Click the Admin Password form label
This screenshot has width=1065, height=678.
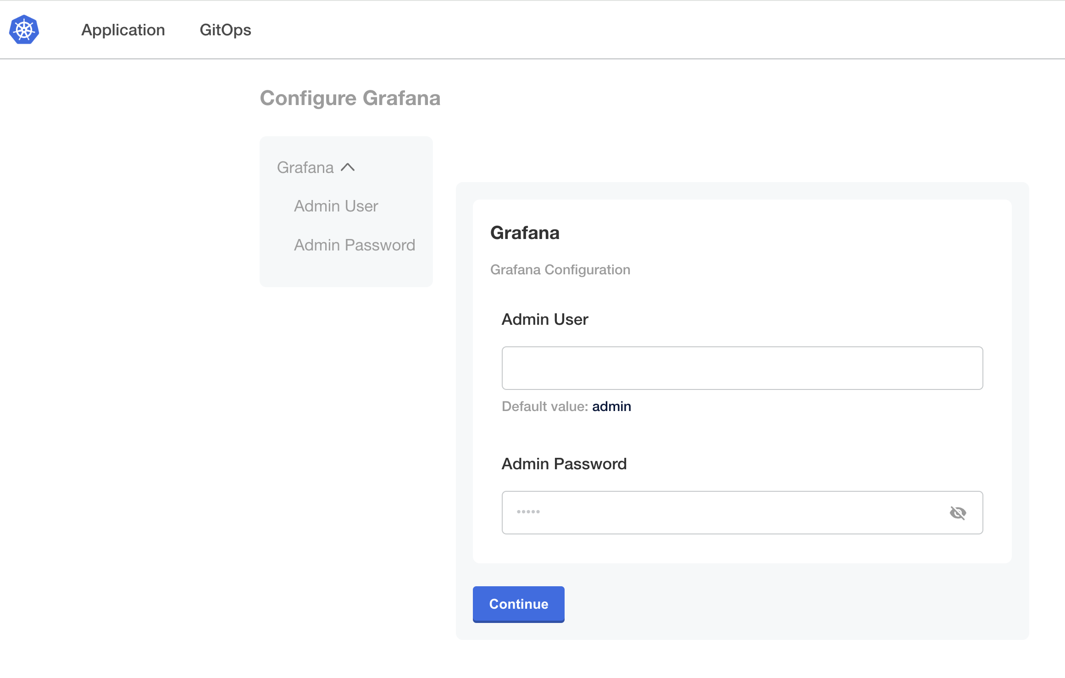coord(564,464)
